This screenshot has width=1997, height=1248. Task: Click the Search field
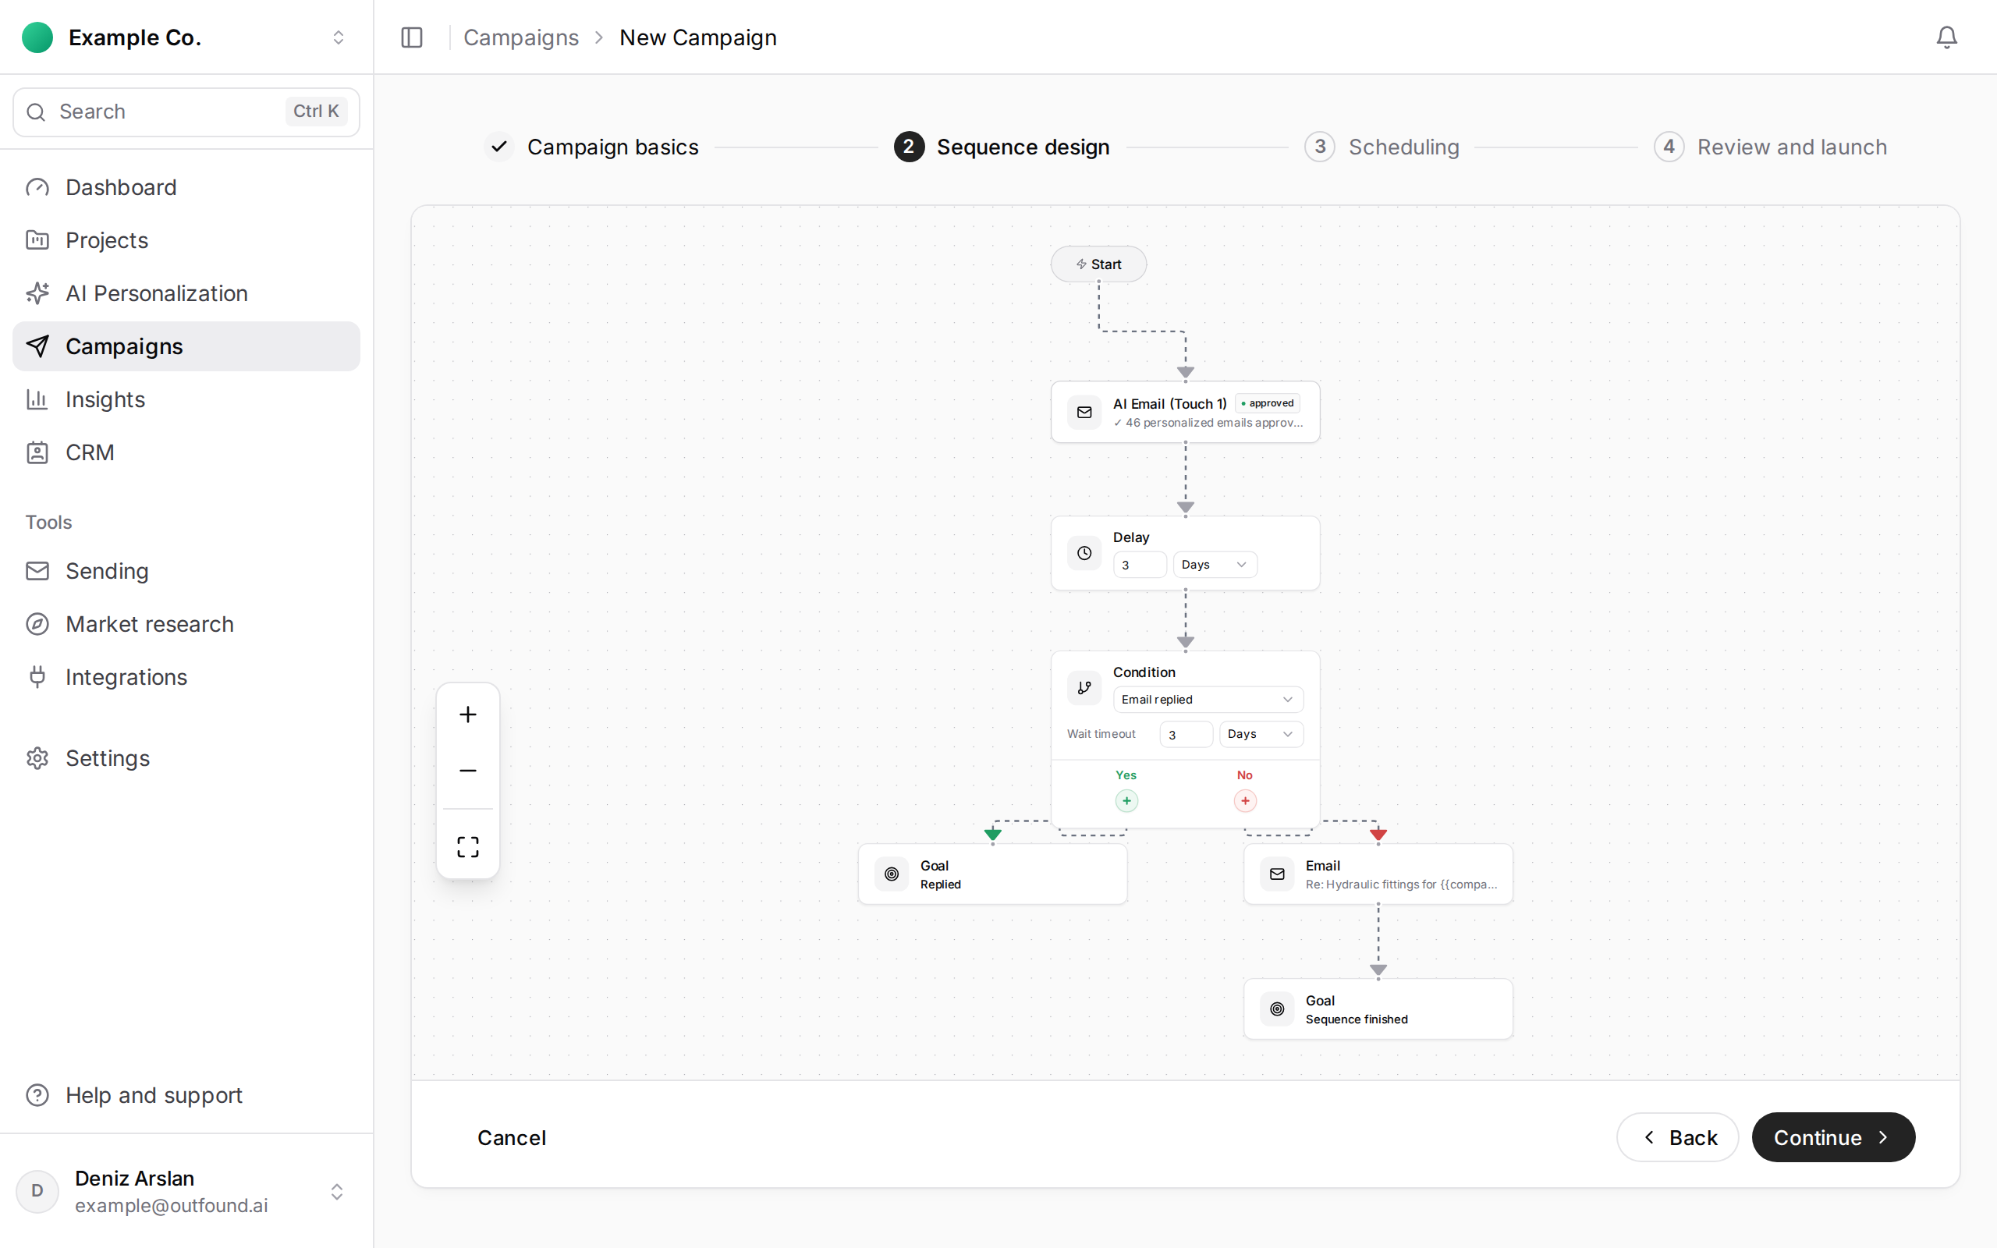(x=186, y=112)
